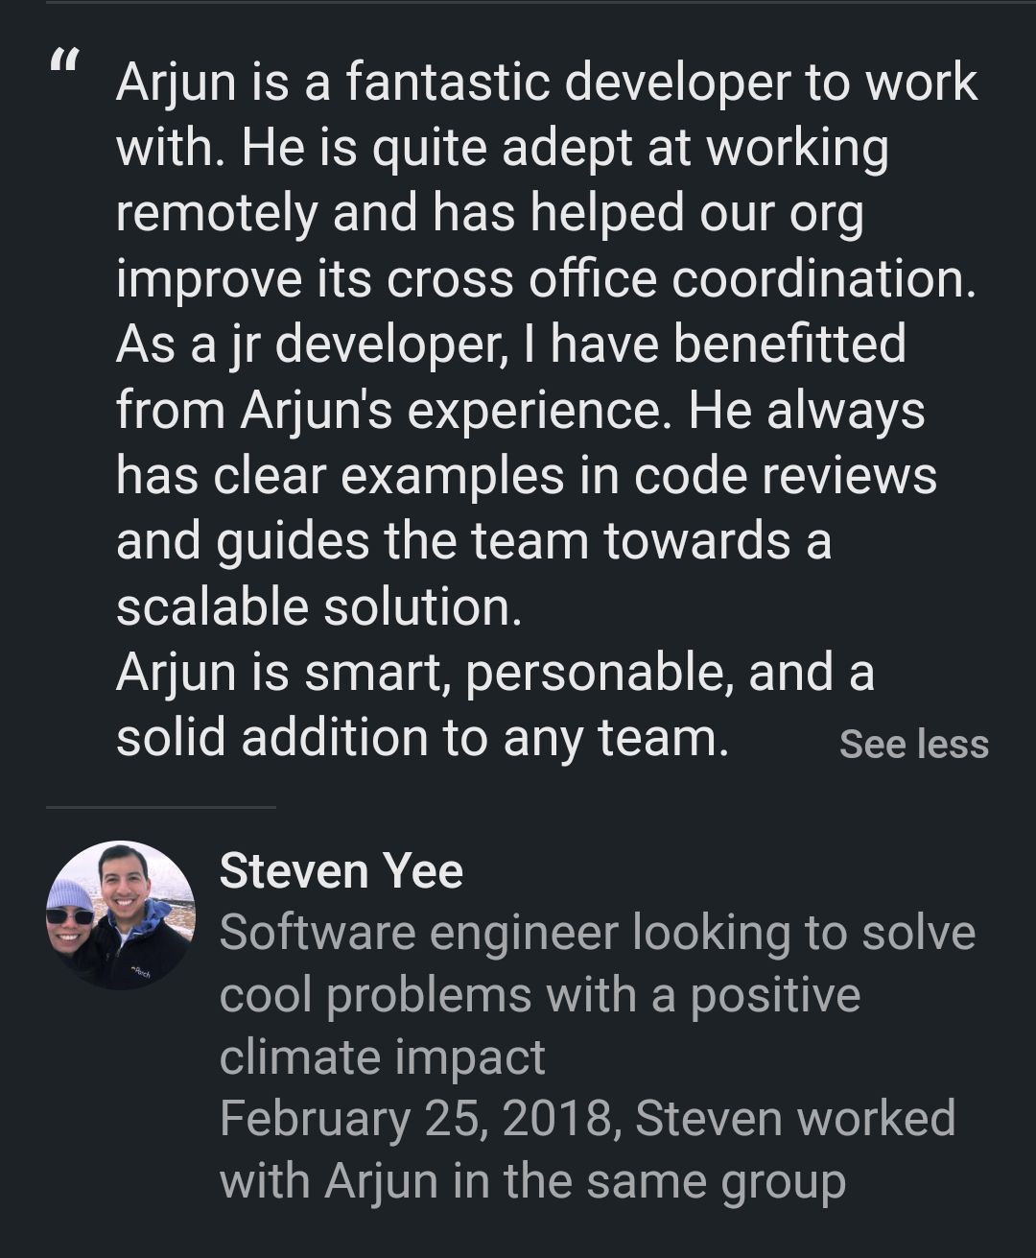
Task: Click "Arjun is a fantastic developer" opening line
Action: tap(546, 83)
